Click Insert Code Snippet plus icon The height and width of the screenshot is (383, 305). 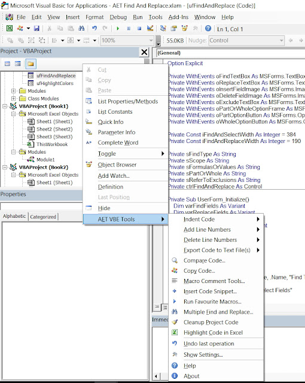coord(175,291)
